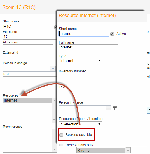This screenshot has height=154, width=150.
Task: Click the filter icon beside Person in charge
Action: pos(115,108)
